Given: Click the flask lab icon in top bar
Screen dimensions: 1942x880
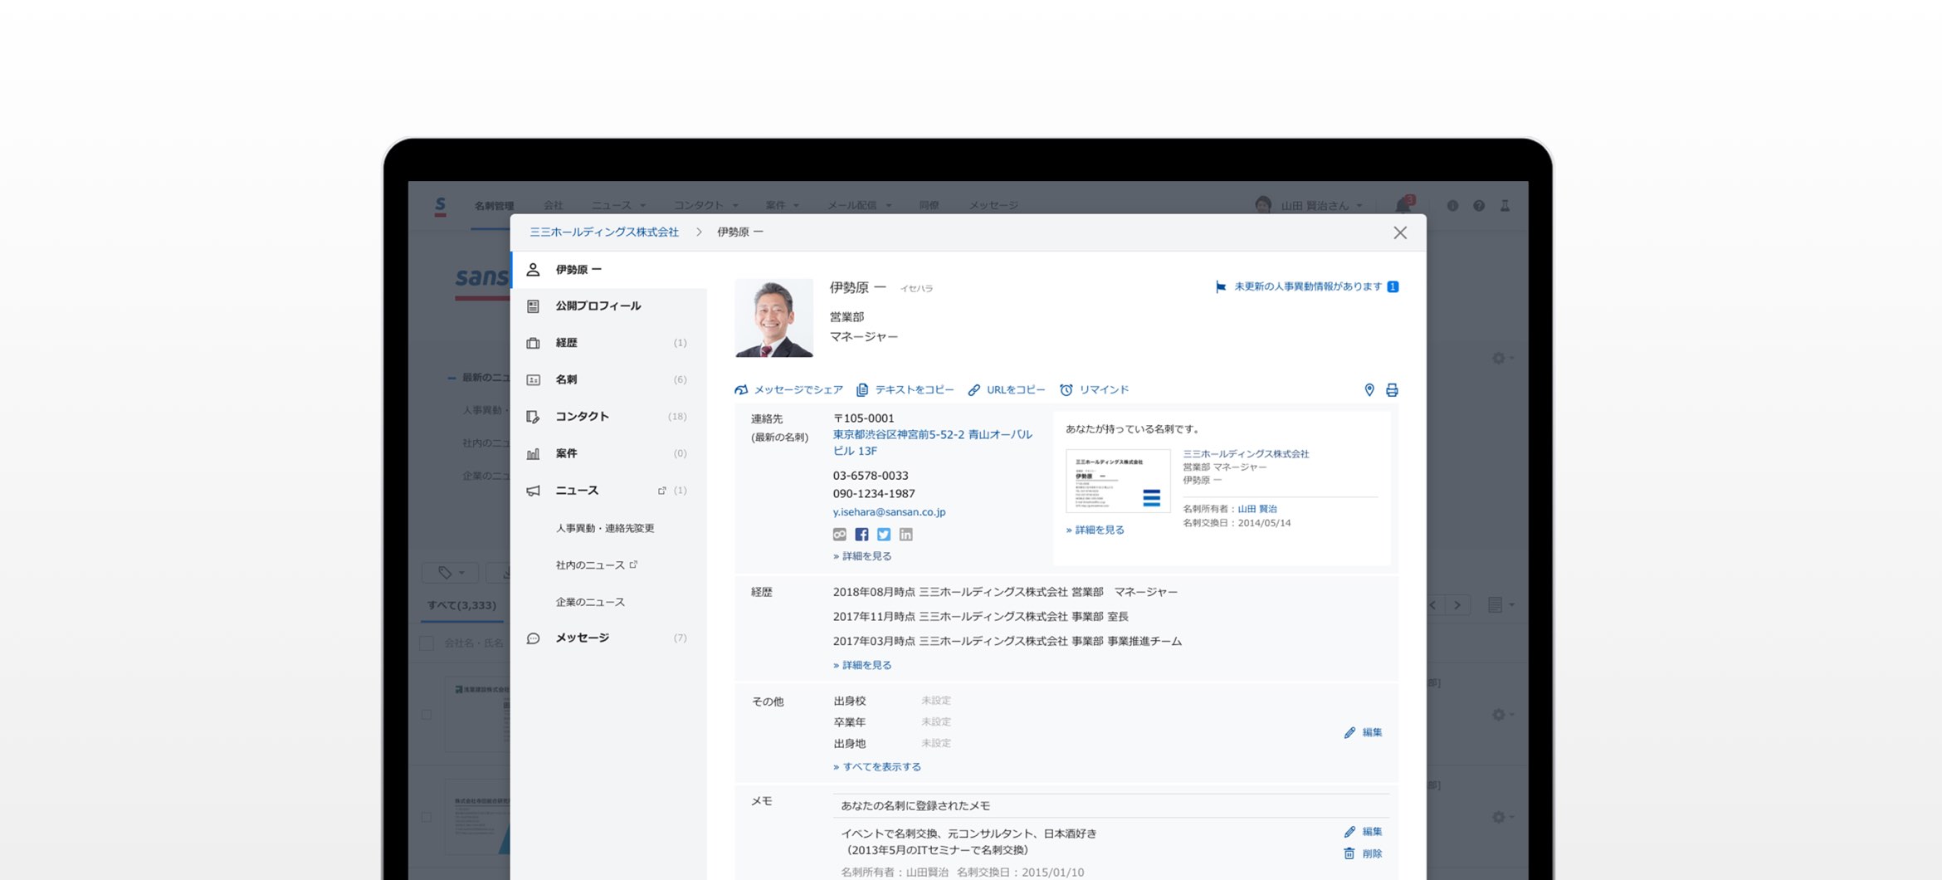Looking at the screenshot, I should (x=1505, y=206).
